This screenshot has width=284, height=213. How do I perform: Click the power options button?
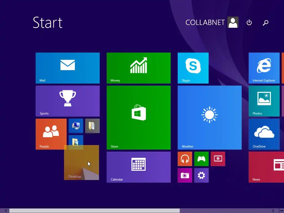coord(249,22)
